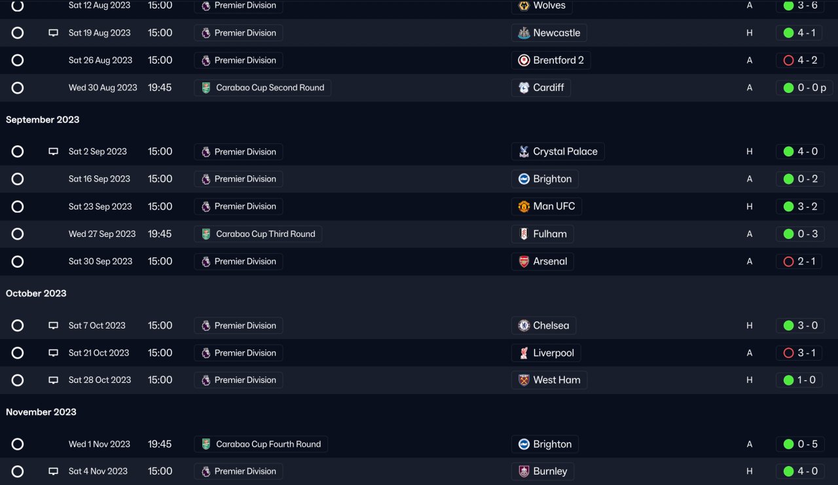Click the Newcastle club crest icon
This screenshot has height=485, width=838.
(x=524, y=33)
